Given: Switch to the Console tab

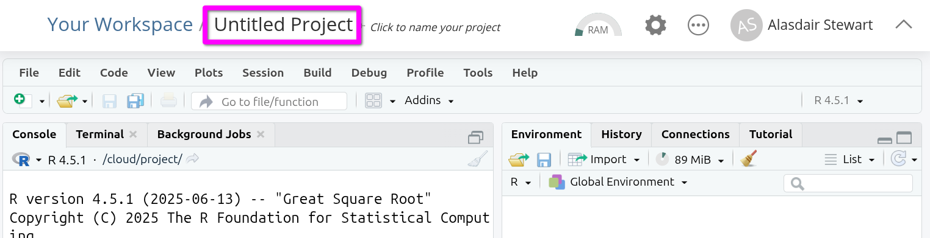Looking at the screenshot, I should point(34,135).
